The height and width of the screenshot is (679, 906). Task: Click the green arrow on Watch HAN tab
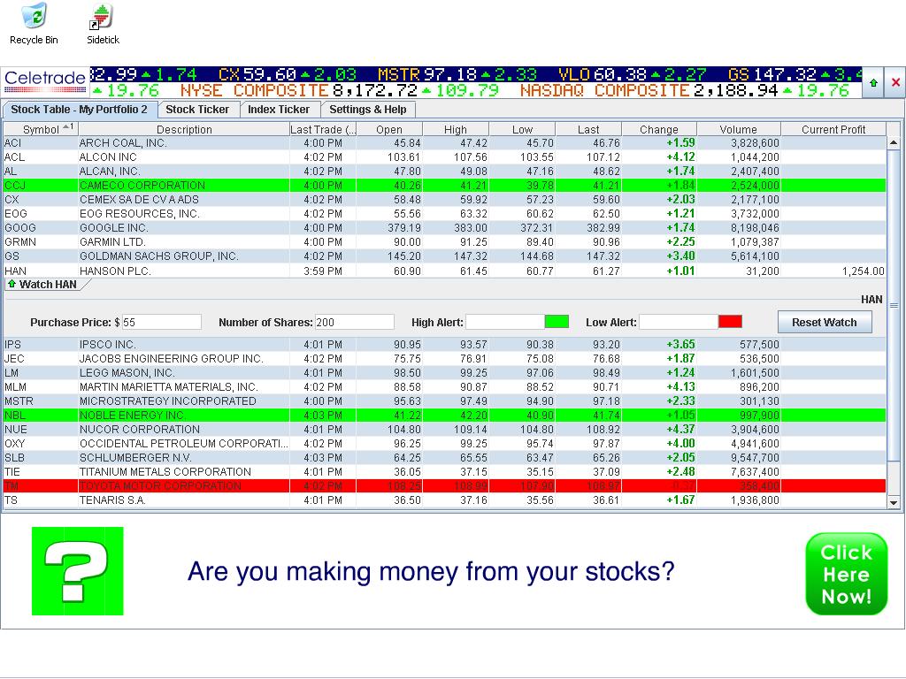coord(12,285)
